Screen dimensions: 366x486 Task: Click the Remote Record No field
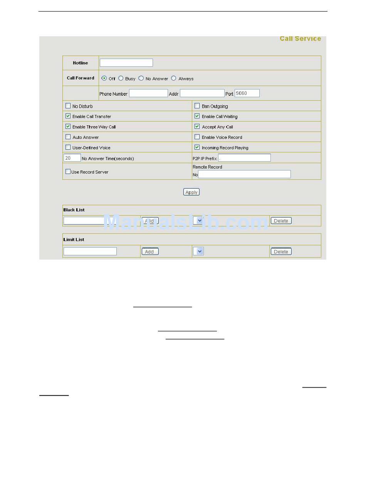click(244, 174)
